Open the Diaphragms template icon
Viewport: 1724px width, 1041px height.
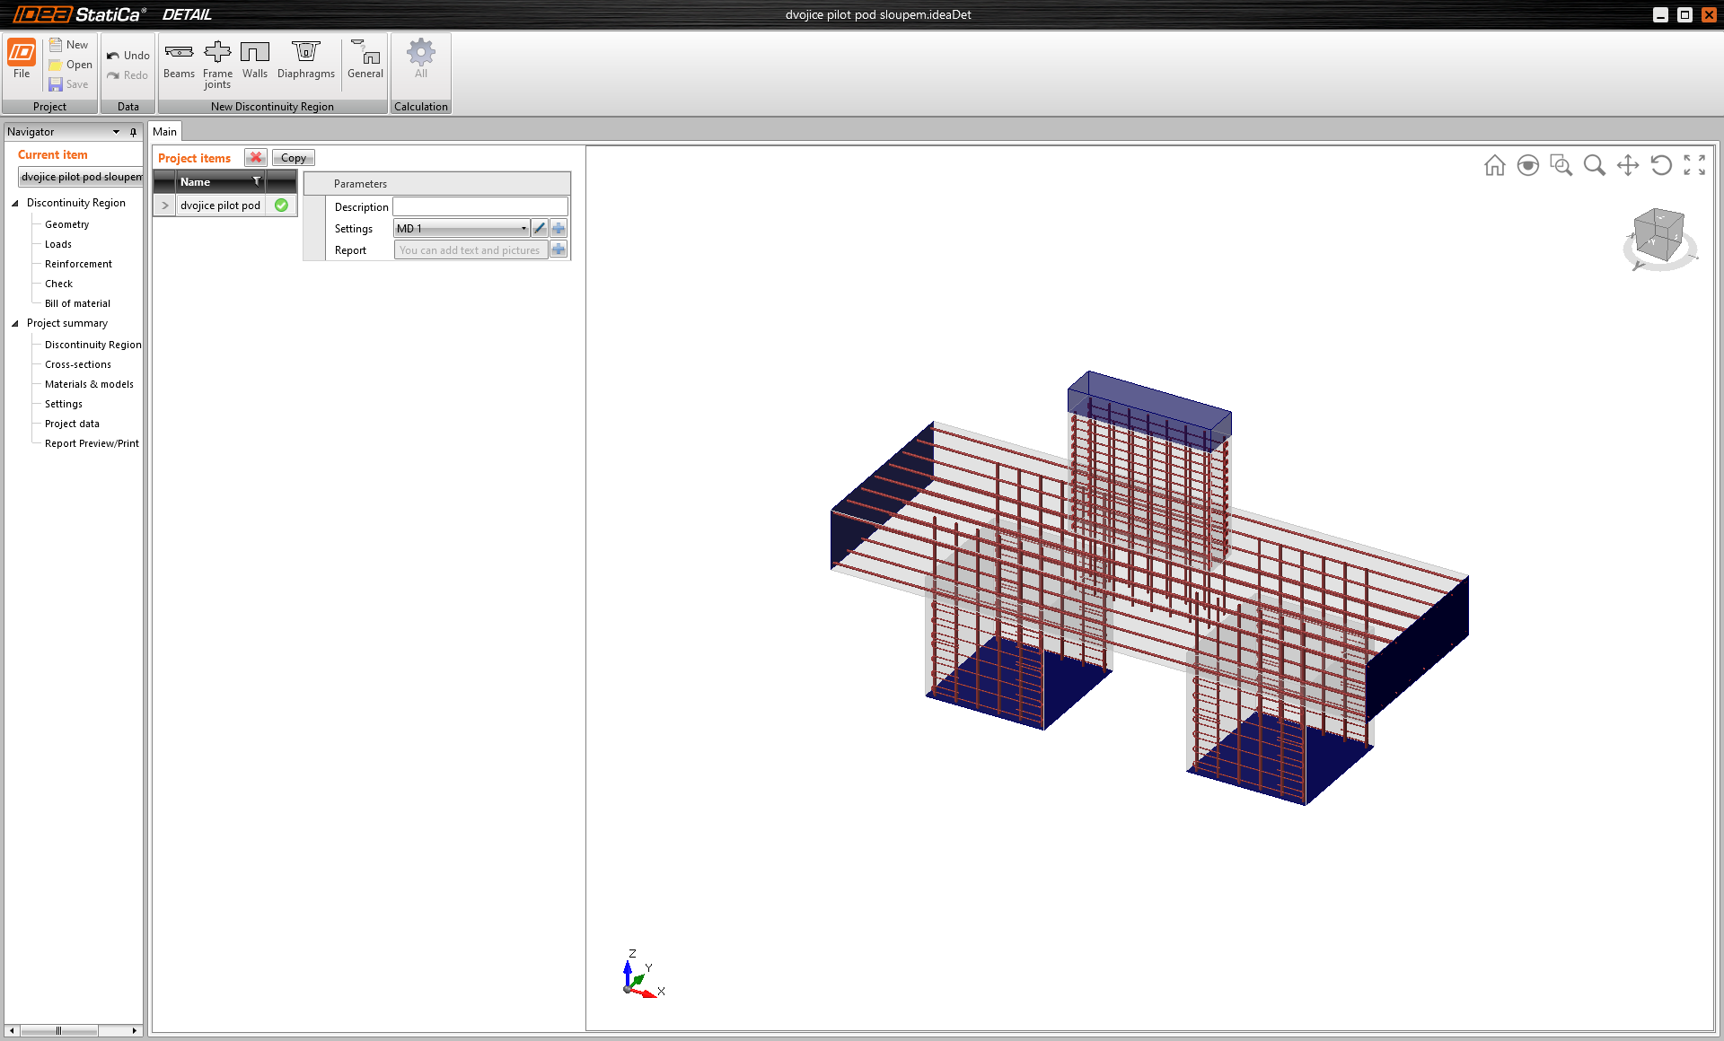click(305, 60)
